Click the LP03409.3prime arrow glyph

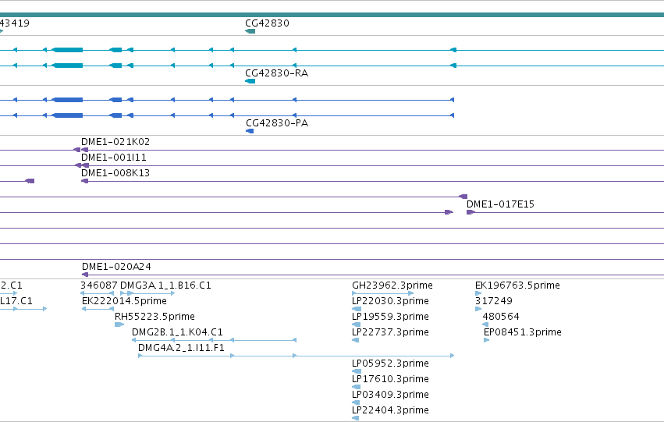[356, 402]
